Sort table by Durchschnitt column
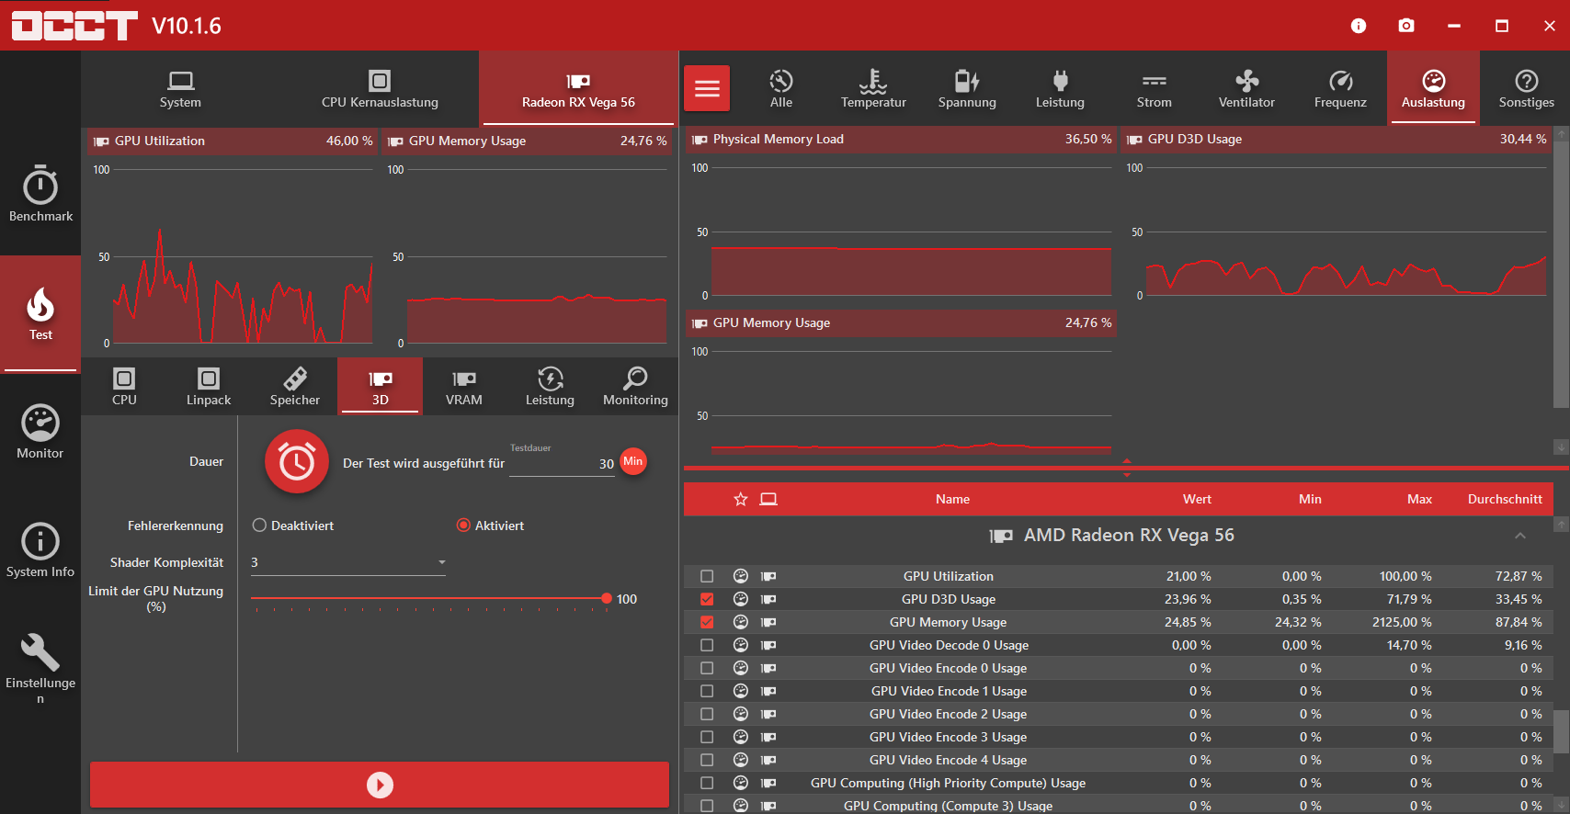Viewport: 1570px width, 814px height. point(1505,499)
